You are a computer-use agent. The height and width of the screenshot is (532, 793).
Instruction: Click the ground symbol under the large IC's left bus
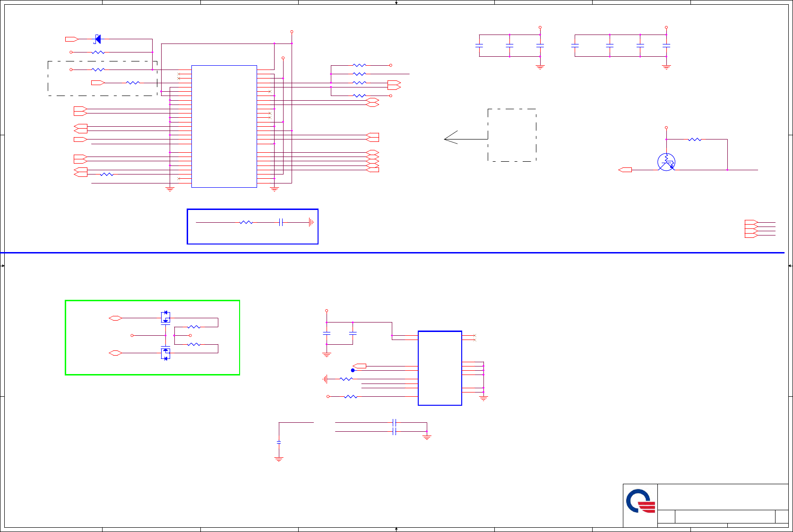pos(170,189)
